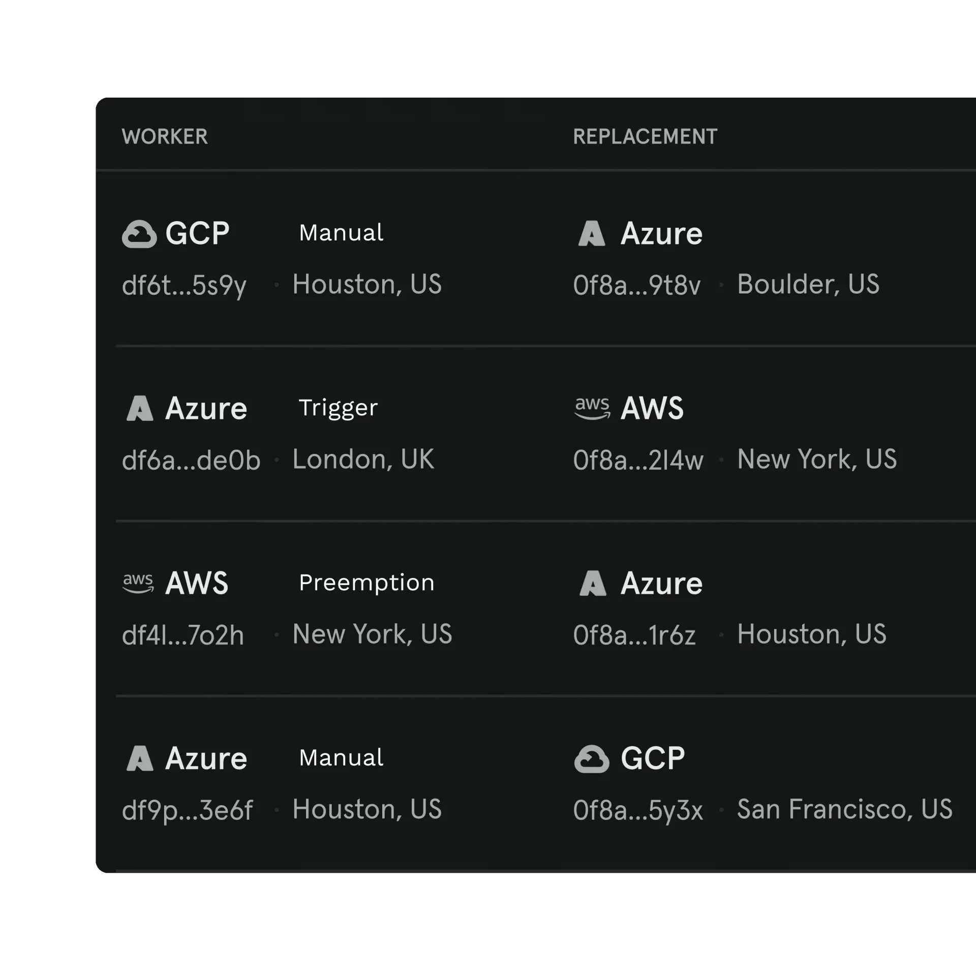The image size is (976, 976).
Task: Click New York, US under the AWS worker
Action: (x=372, y=634)
